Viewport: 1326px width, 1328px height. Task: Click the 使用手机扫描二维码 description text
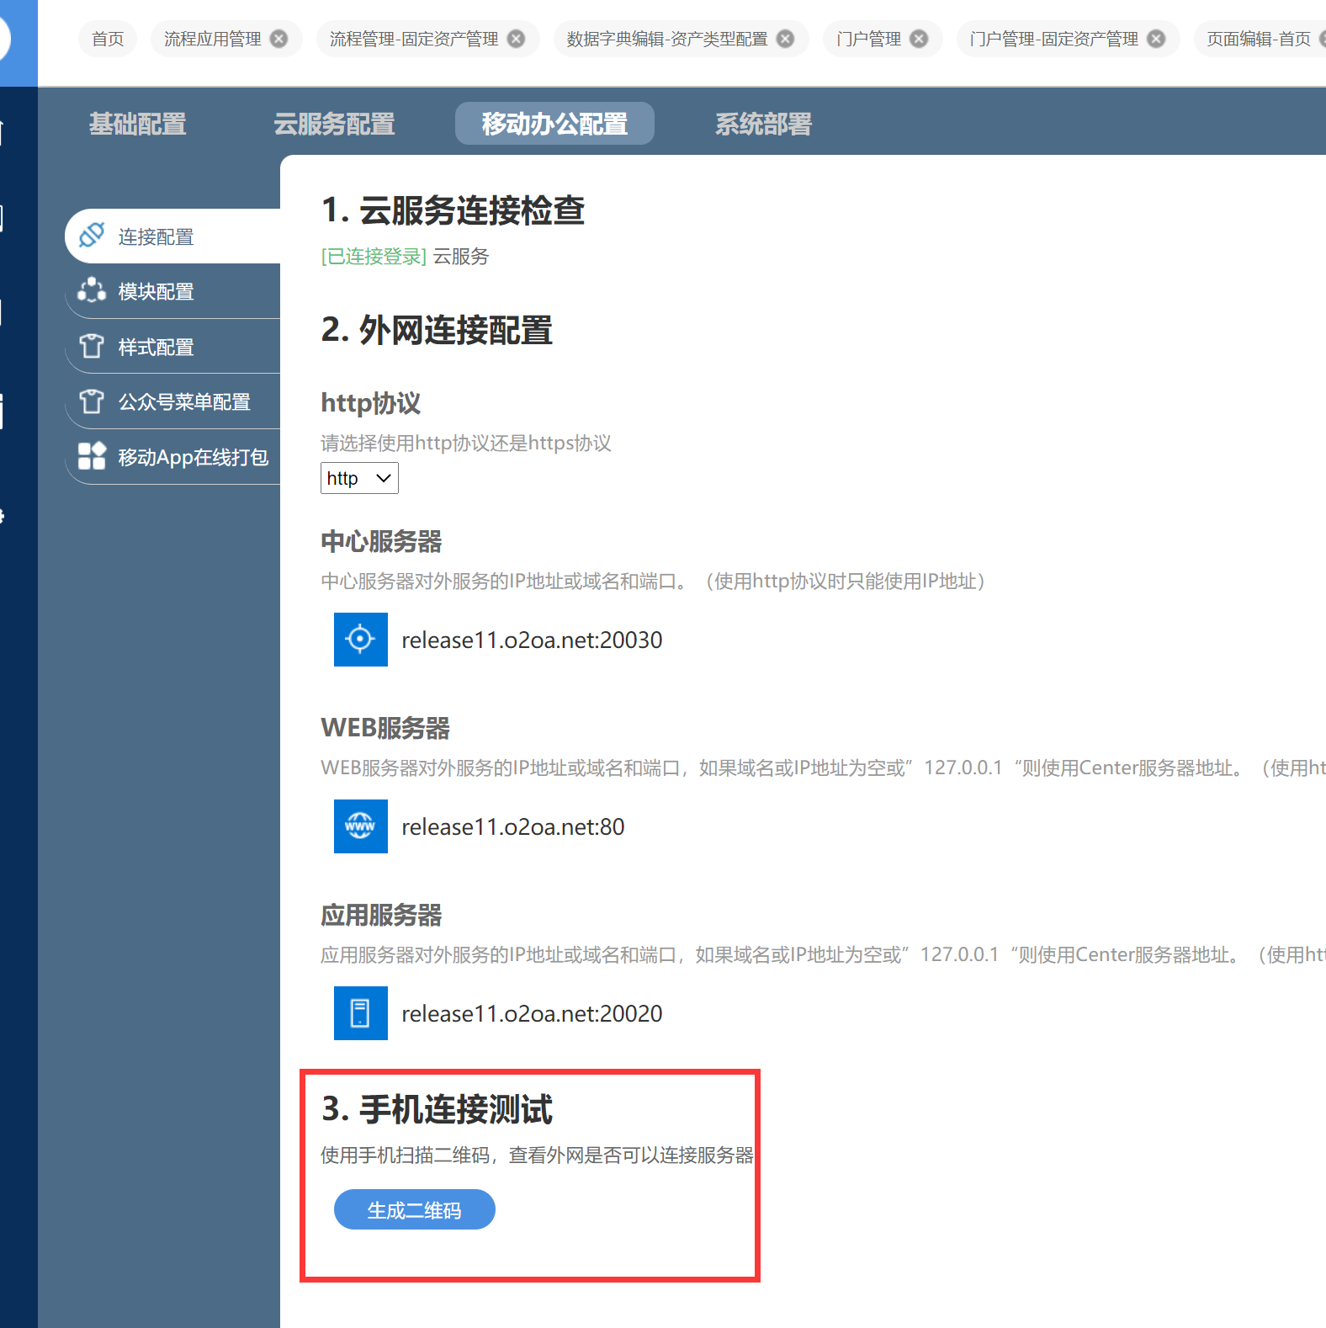point(538,1155)
